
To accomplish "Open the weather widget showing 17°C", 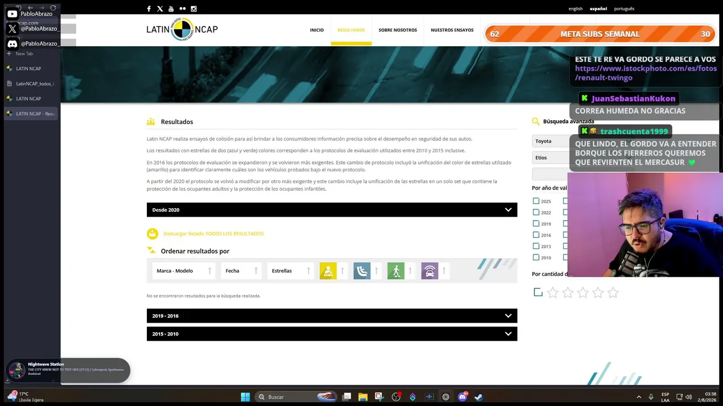I will (x=26, y=397).
